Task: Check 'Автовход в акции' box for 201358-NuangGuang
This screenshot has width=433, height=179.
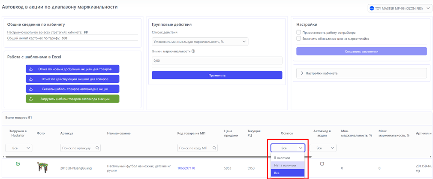Action: (322, 164)
